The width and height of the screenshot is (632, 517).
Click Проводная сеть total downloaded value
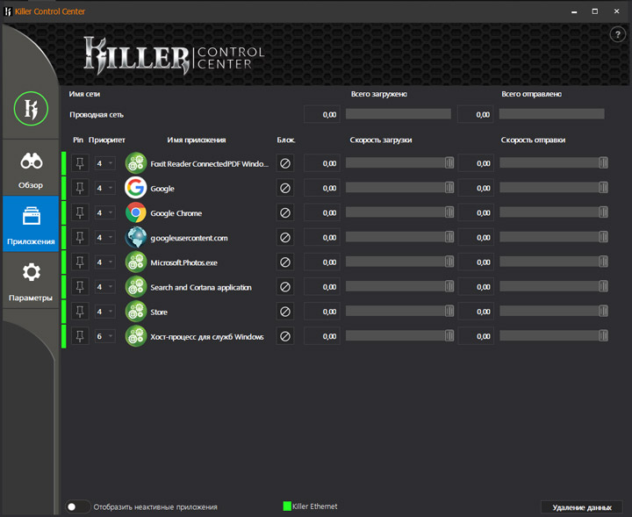322,114
